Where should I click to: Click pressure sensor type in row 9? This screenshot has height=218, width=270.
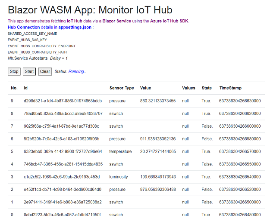pyautogui.click(x=117, y=101)
